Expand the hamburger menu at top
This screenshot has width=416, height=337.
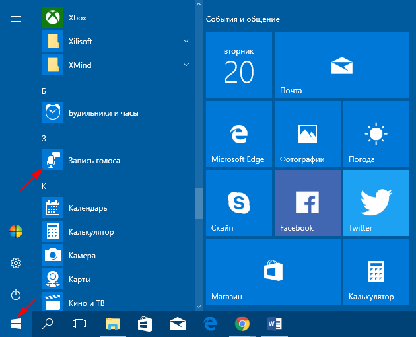(16, 19)
